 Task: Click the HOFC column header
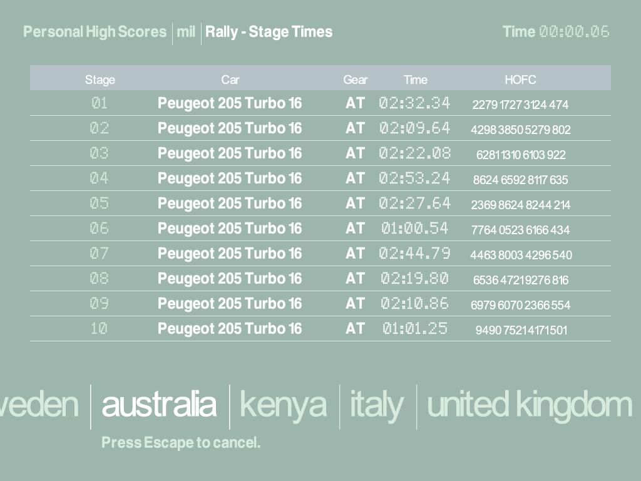click(520, 80)
